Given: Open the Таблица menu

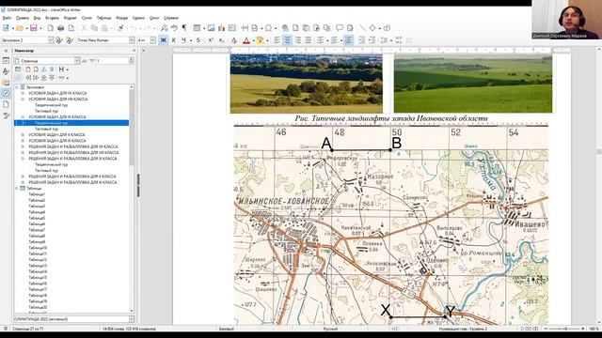Looking at the screenshot, I should [103, 18].
